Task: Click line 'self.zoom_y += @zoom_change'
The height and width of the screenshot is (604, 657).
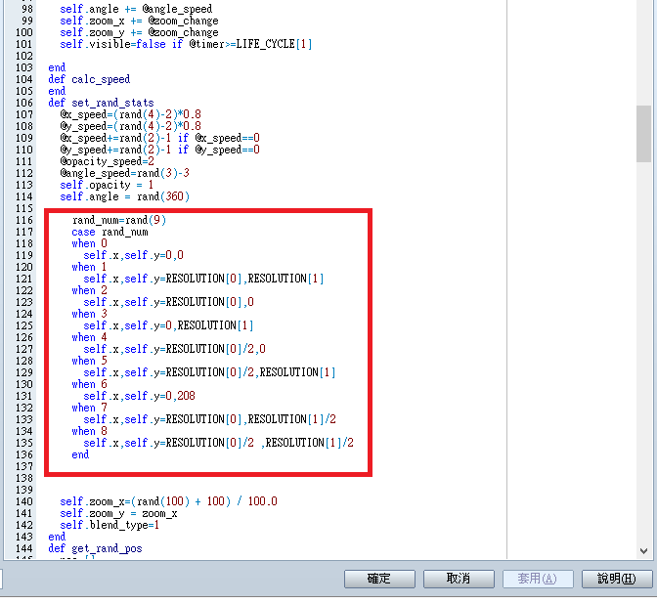Action: 139,32
